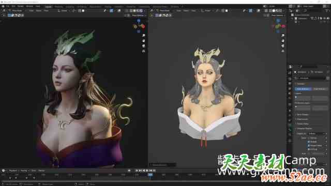Image resolution: width=331 pixels, height=186 pixels.
Task: Open the File menu
Action: click(8, 6)
